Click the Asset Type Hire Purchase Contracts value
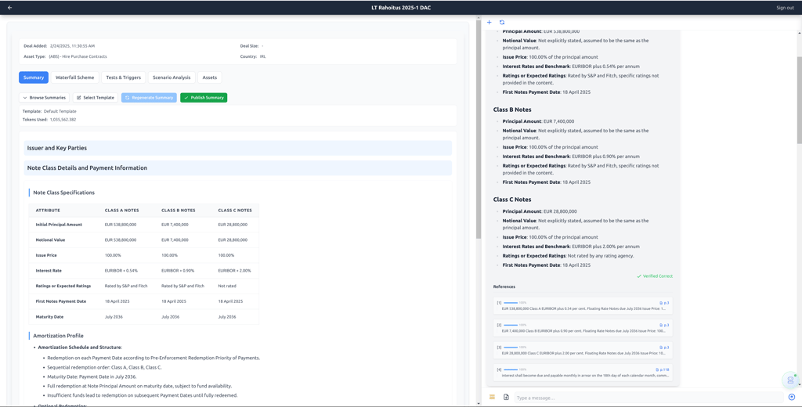 pos(78,56)
